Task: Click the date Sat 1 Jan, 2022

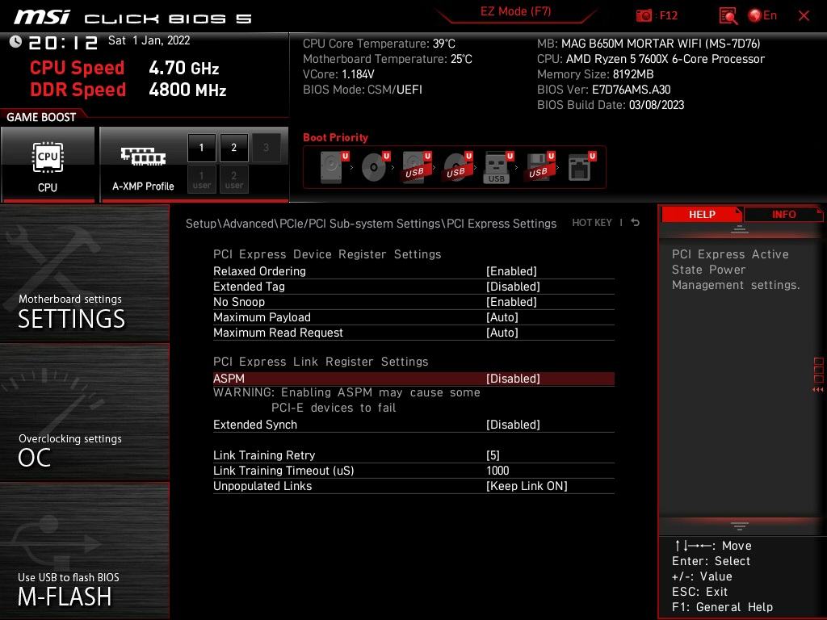Action: pyautogui.click(x=149, y=40)
